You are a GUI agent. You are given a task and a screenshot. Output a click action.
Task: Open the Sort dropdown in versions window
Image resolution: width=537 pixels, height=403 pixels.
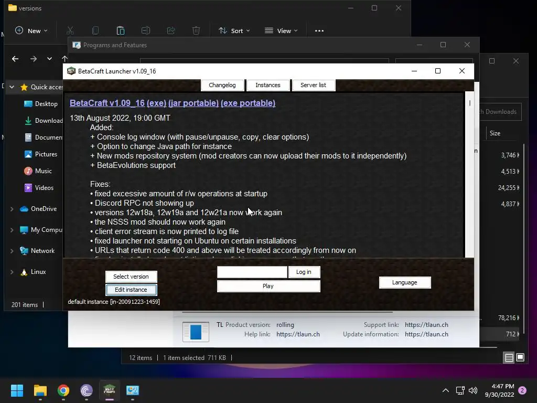click(234, 30)
